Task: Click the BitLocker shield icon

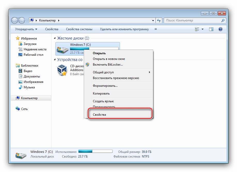Action: click(87, 65)
